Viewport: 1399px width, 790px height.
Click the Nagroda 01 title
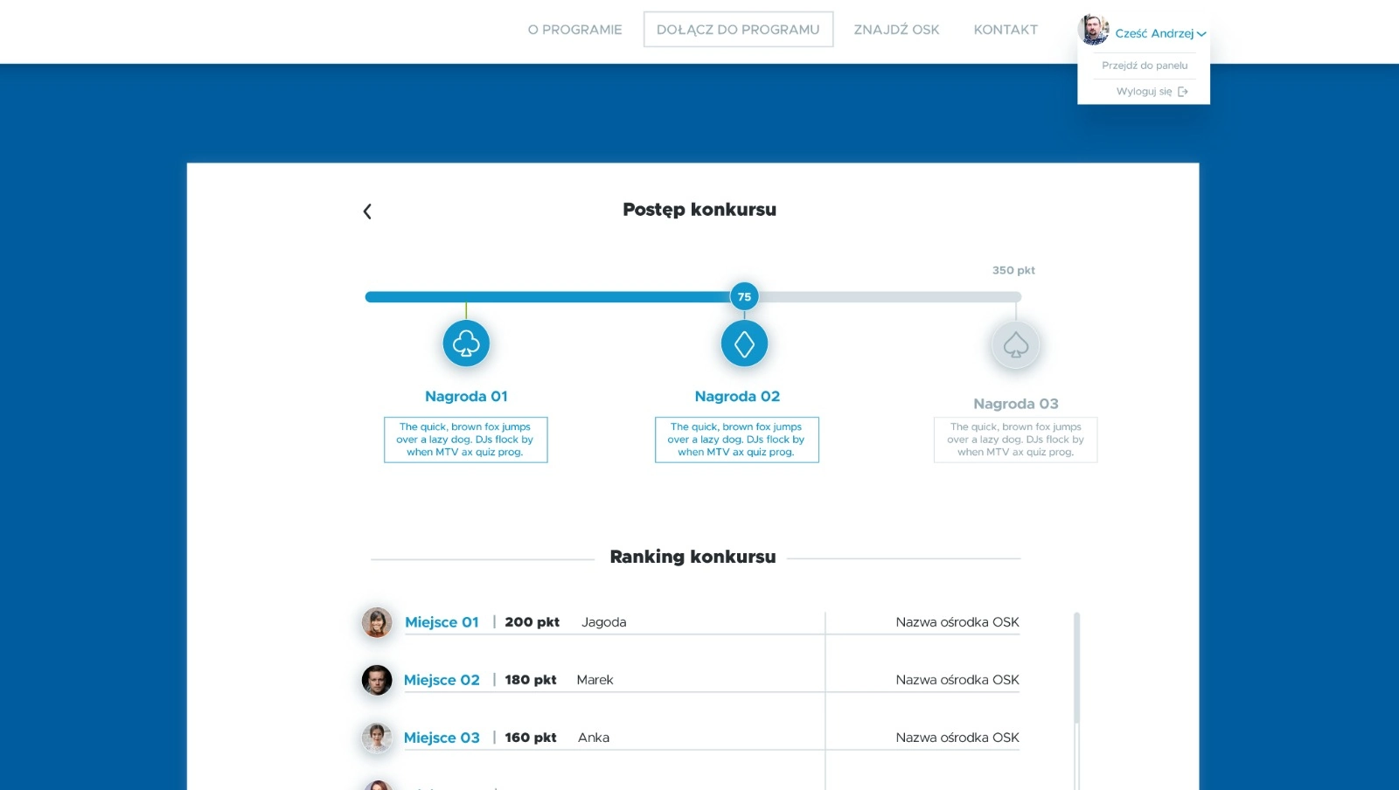pyautogui.click(x=466, y=397)
